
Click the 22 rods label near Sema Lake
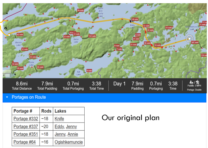click(x=67, y=37)
